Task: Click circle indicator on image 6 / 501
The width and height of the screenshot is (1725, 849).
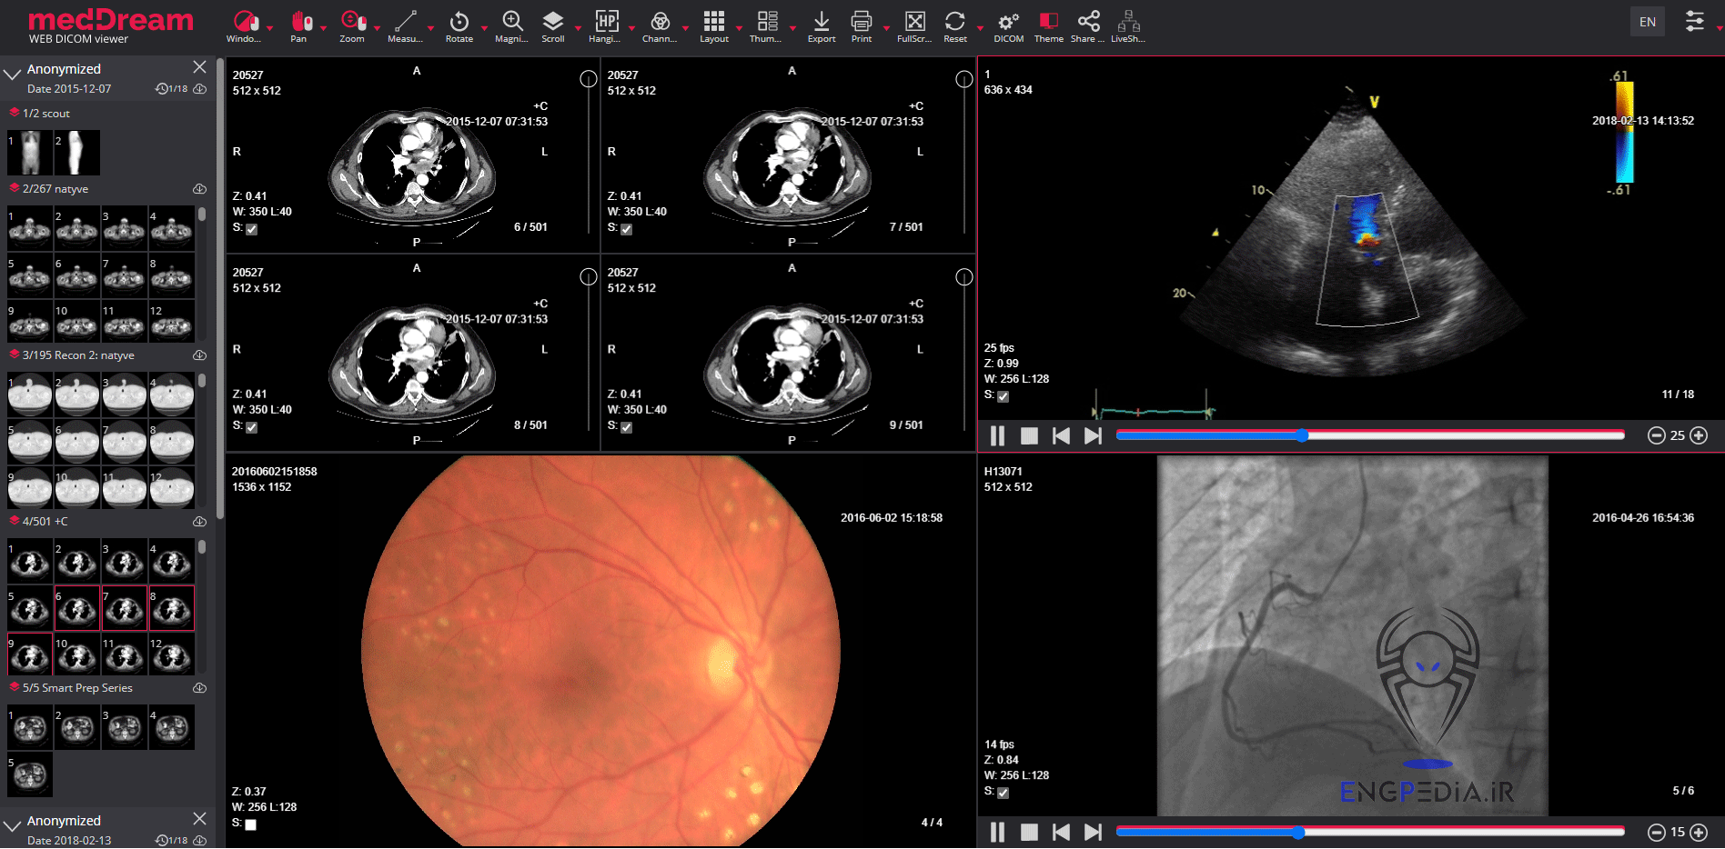Action: pyautogui.click(x=589, y=79)
